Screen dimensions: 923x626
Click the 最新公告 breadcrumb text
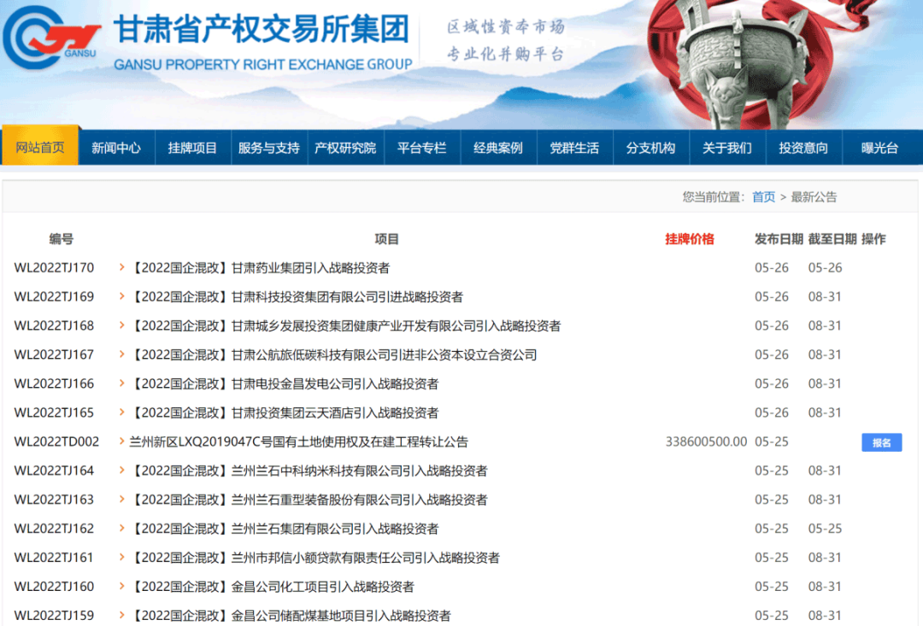[814, 197]
